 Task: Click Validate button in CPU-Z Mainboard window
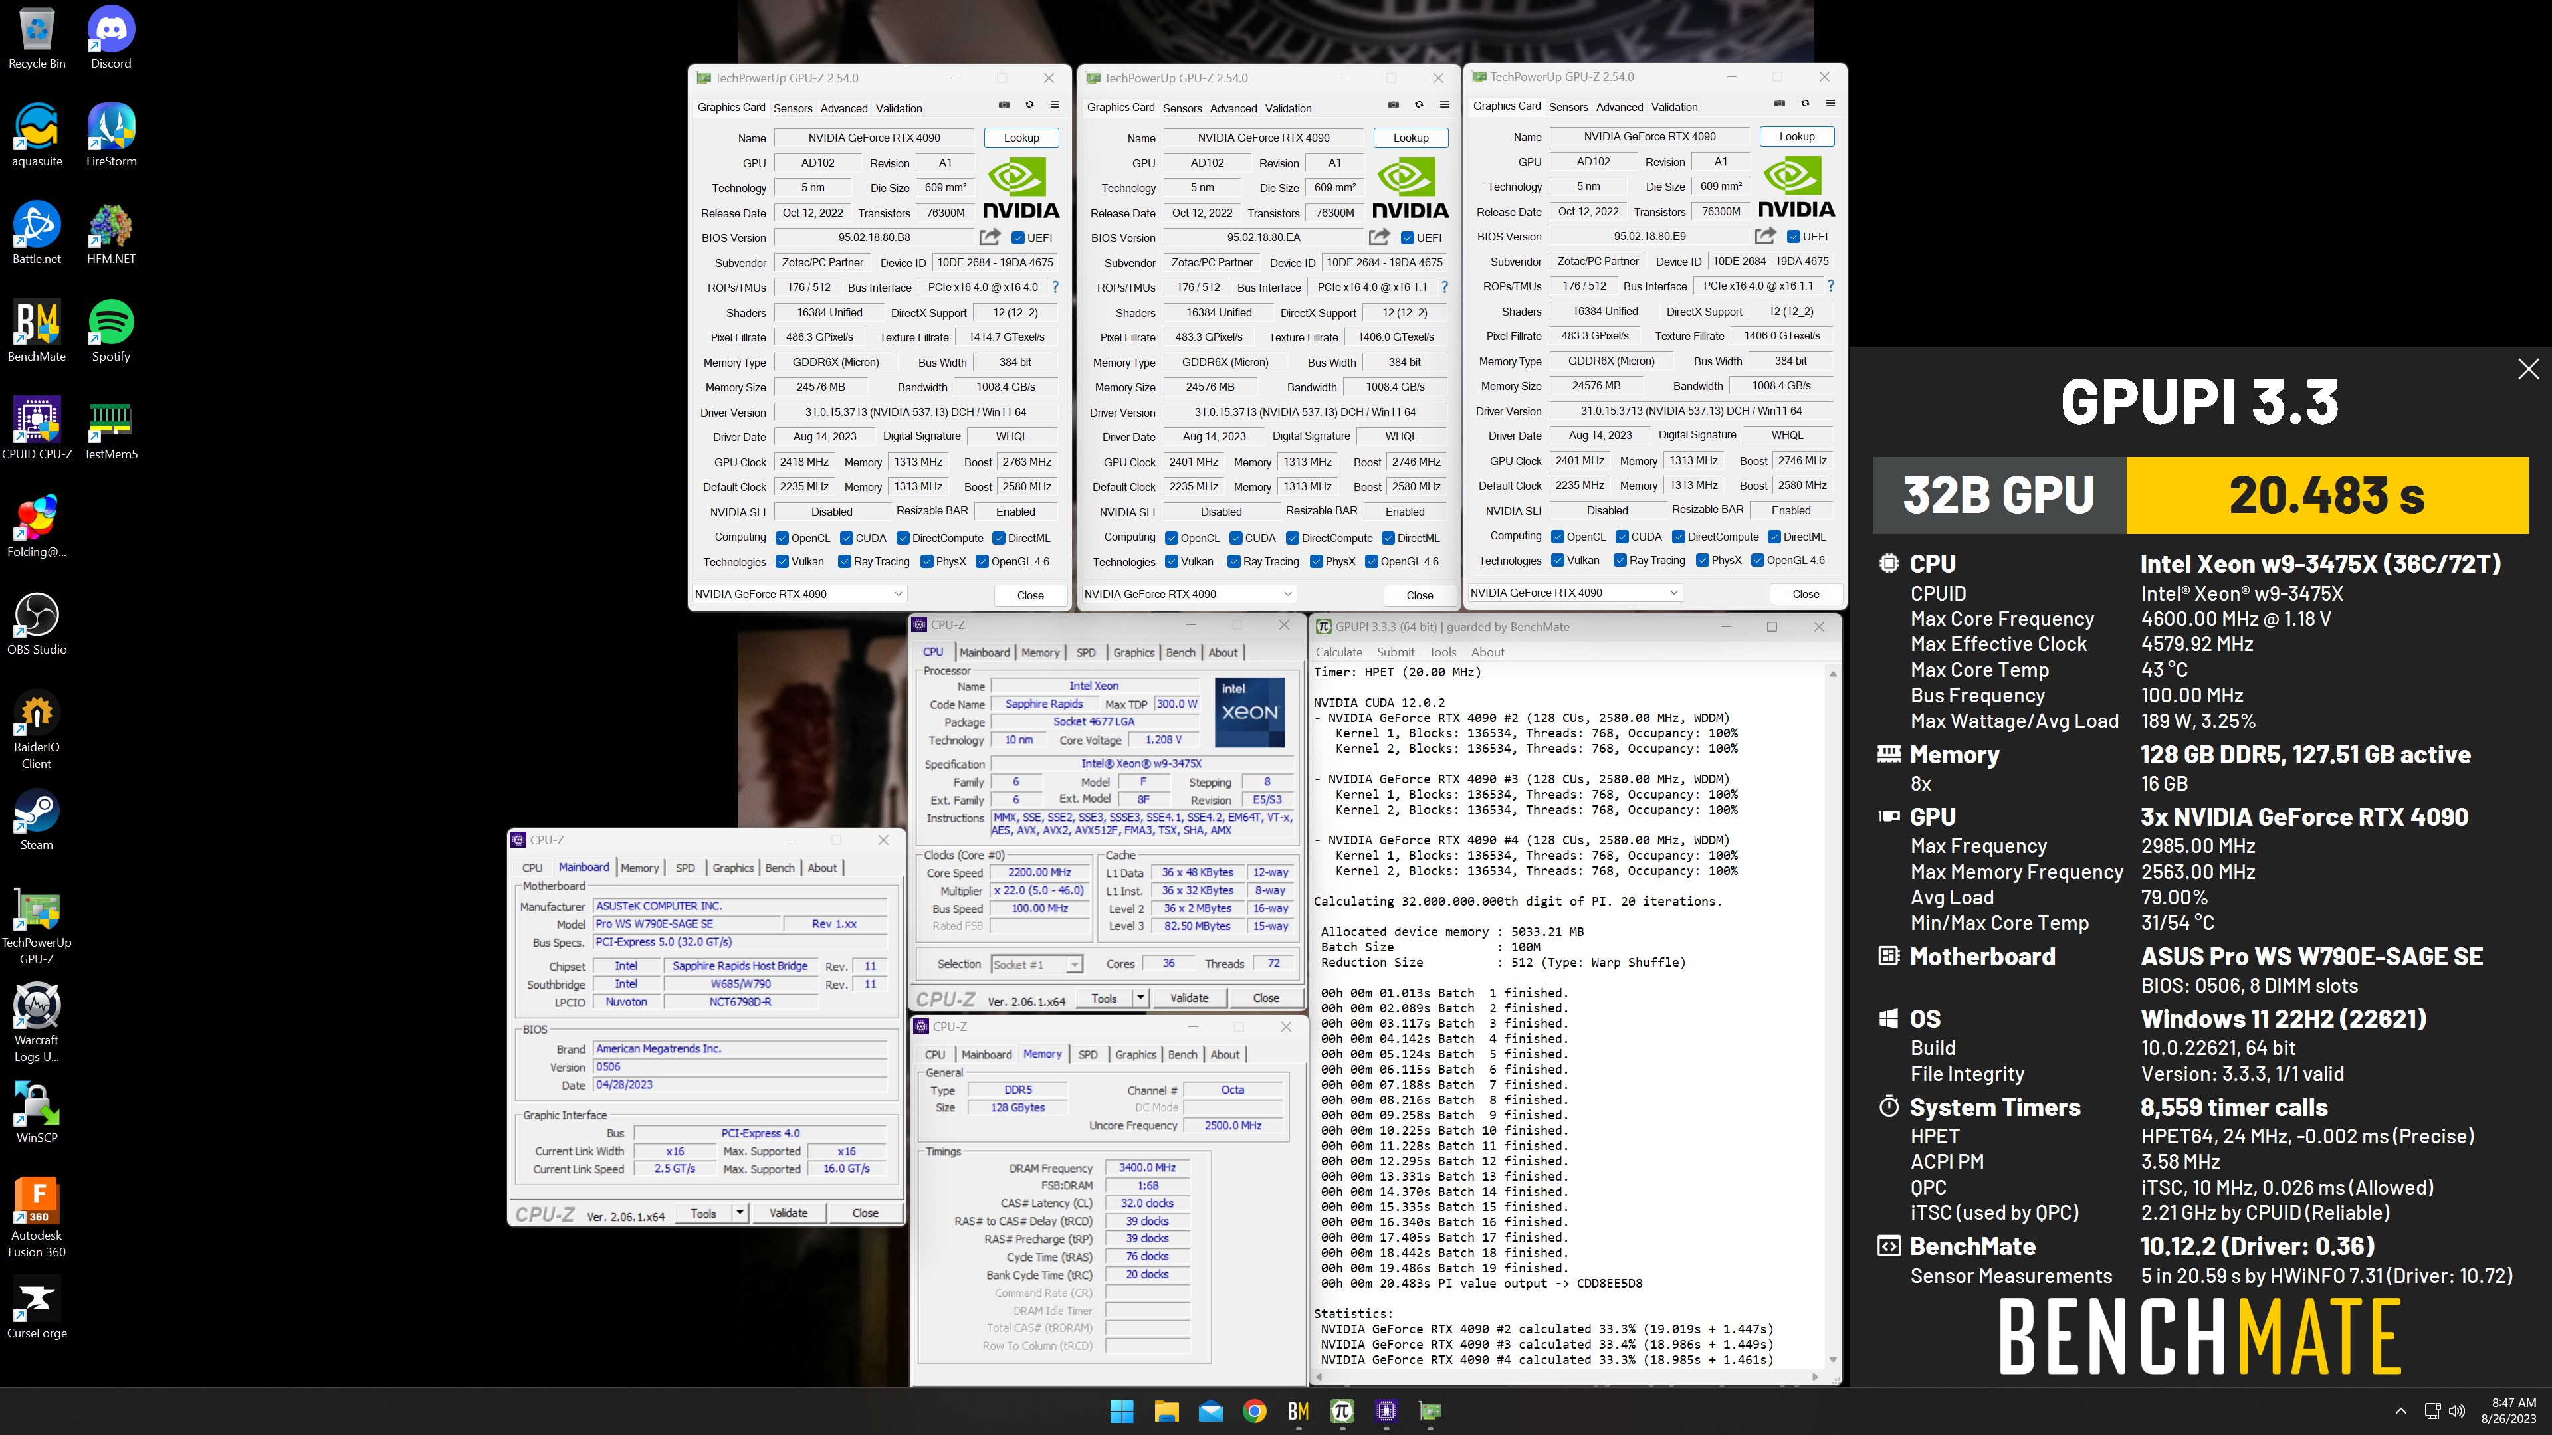click(789, 1213)
